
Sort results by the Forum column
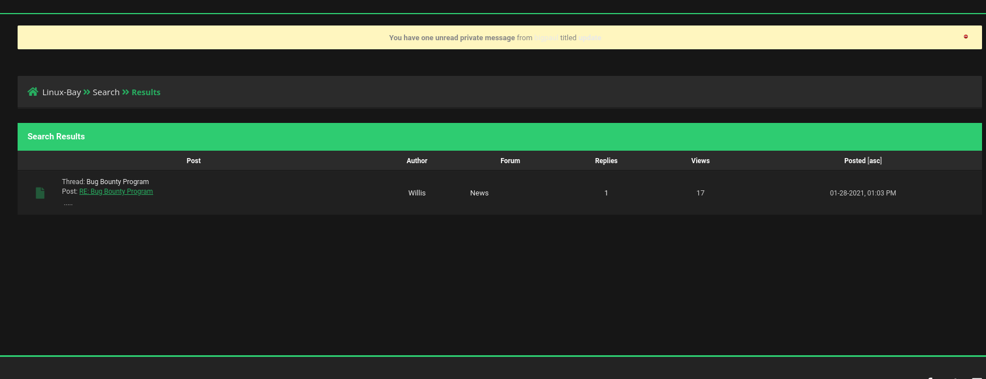coord(510,161)
